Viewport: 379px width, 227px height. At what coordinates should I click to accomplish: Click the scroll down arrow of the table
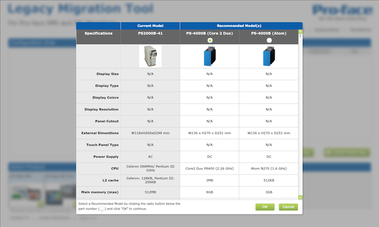click(300, 197)
